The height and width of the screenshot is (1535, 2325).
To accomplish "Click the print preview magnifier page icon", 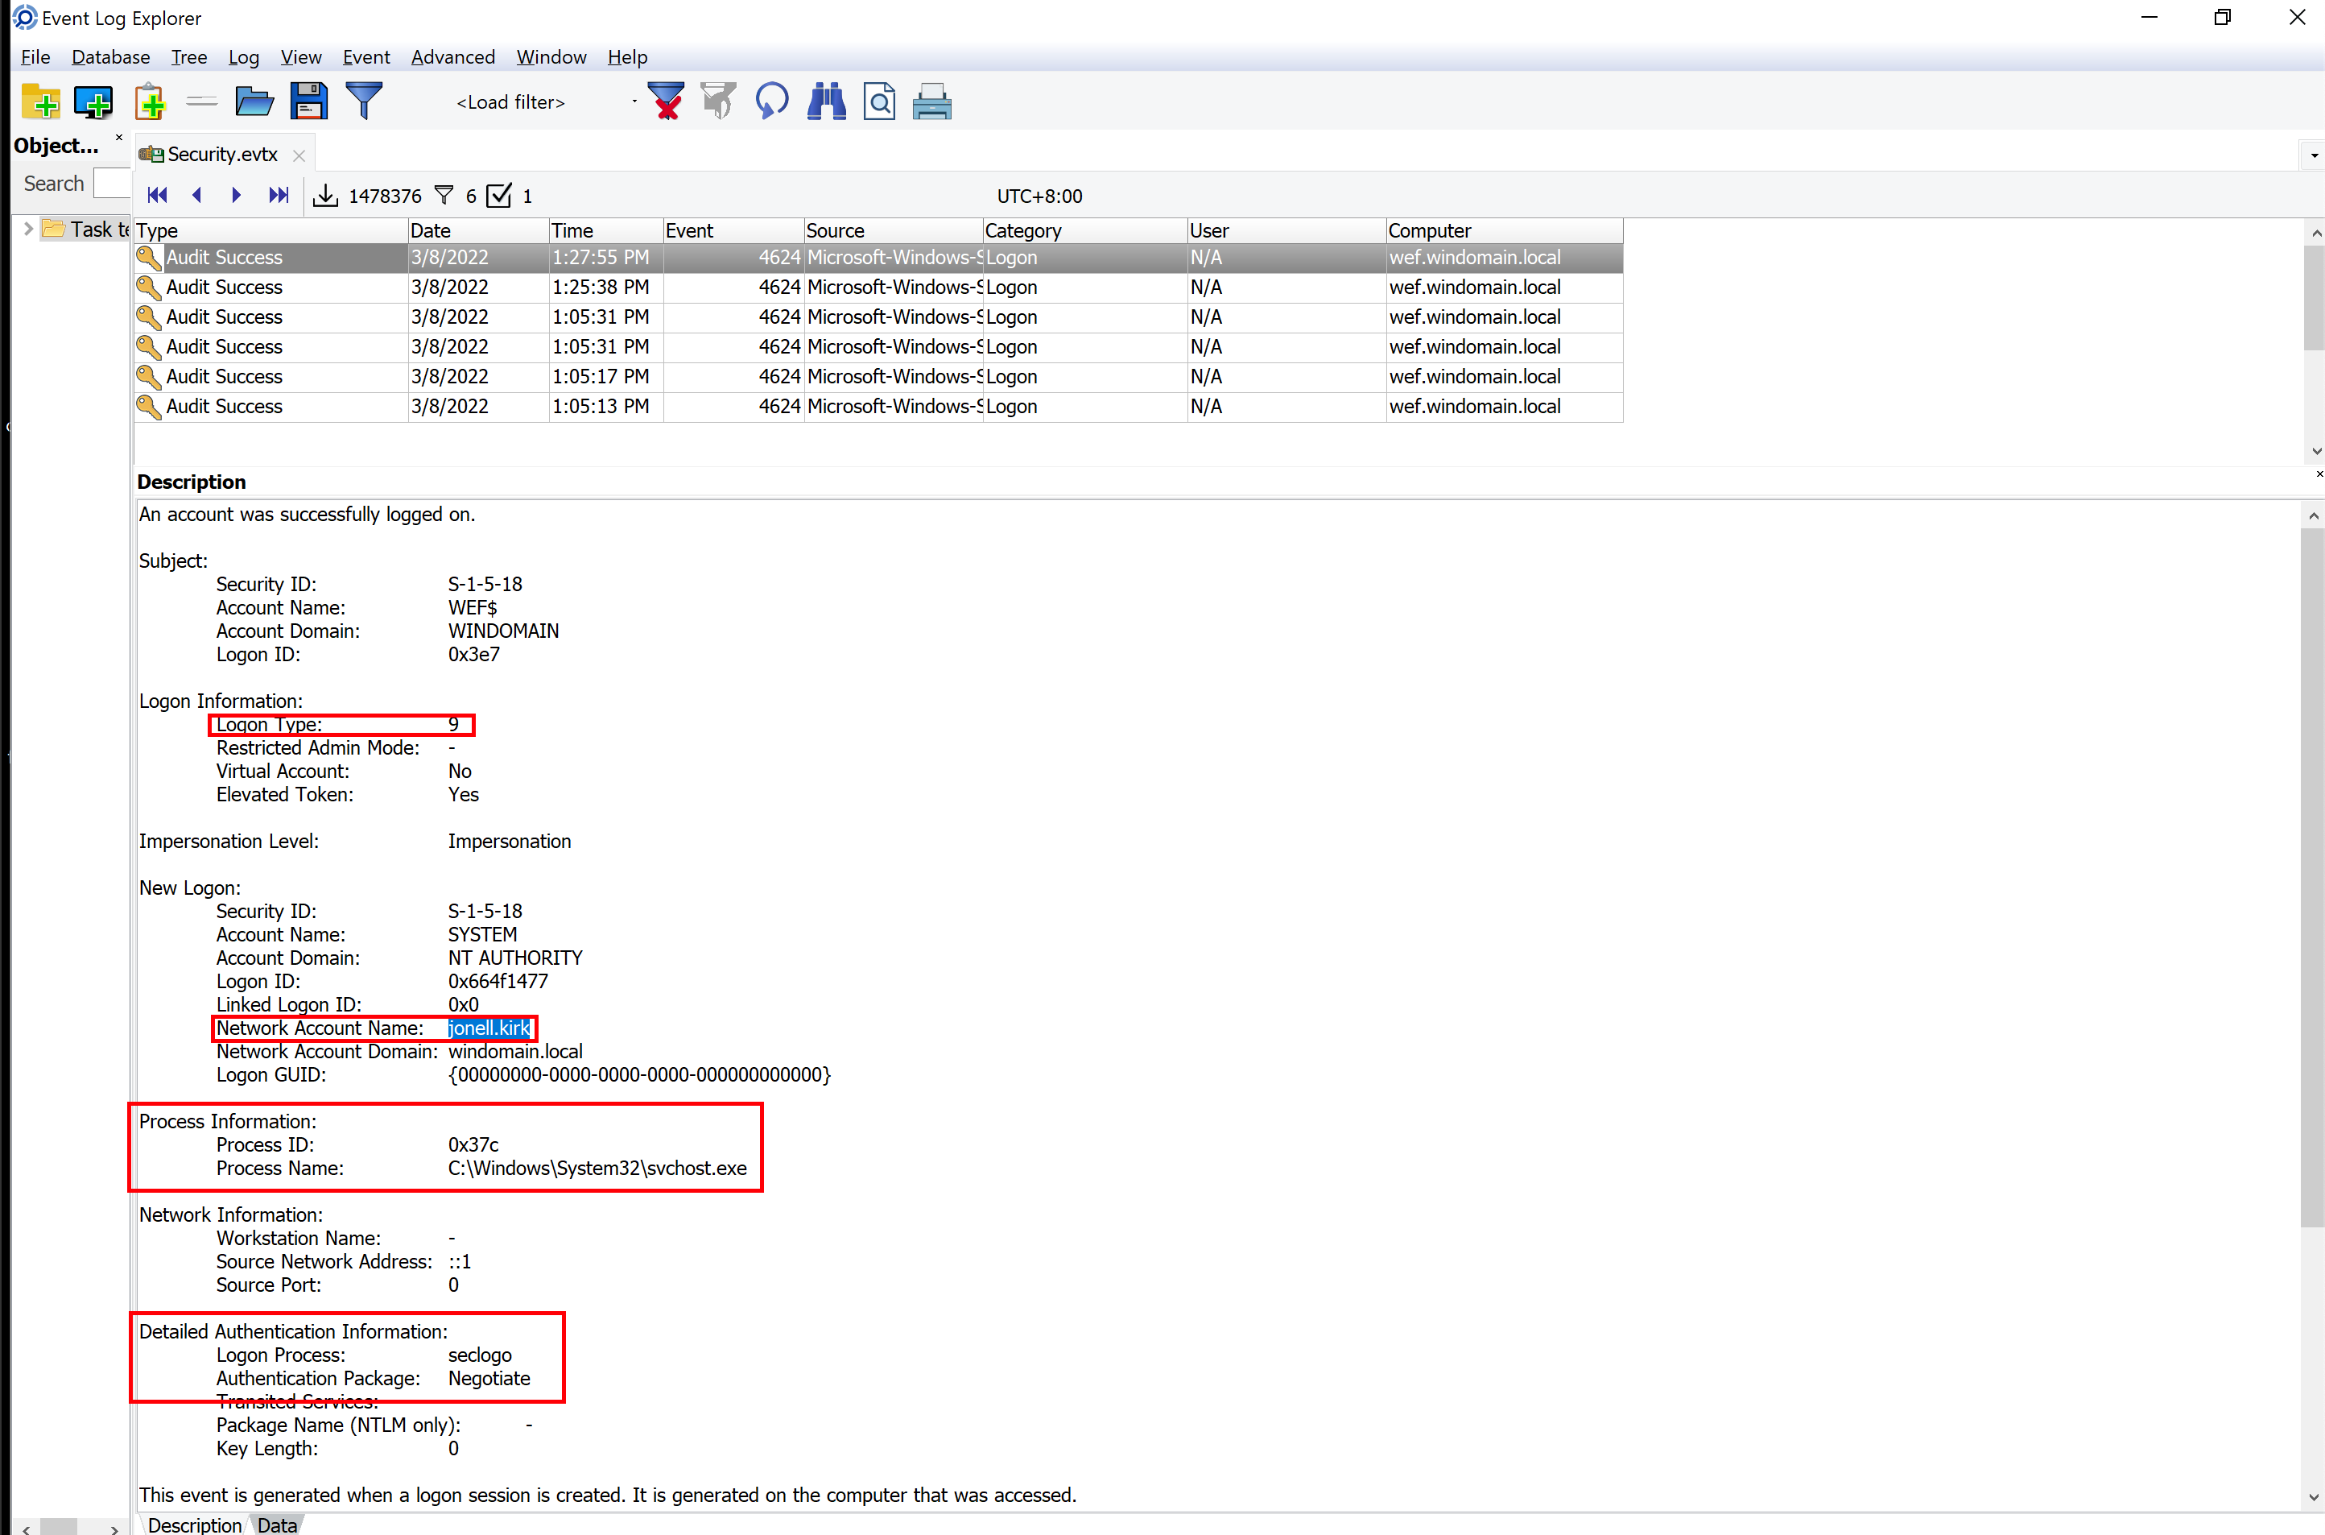I will tap(879, 101).
